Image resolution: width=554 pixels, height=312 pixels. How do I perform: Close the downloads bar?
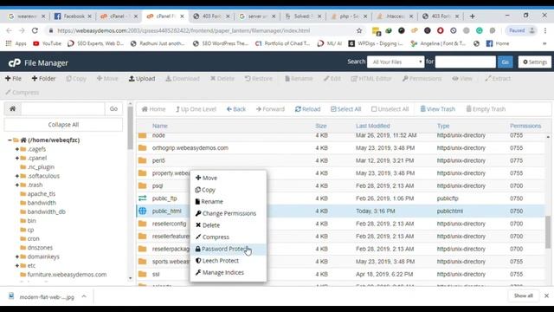(546, 296)
